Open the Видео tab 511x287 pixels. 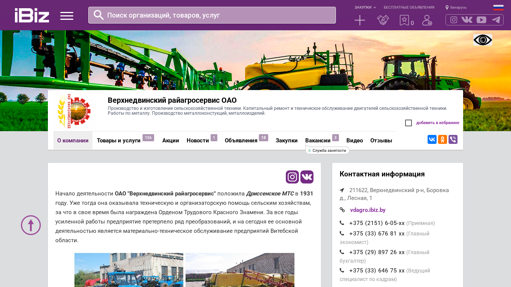click(355, 141)
